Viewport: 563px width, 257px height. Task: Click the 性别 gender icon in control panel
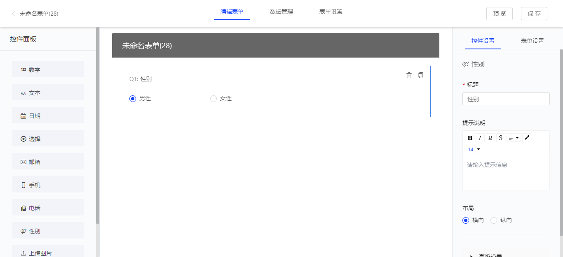(x=23, y=231)
